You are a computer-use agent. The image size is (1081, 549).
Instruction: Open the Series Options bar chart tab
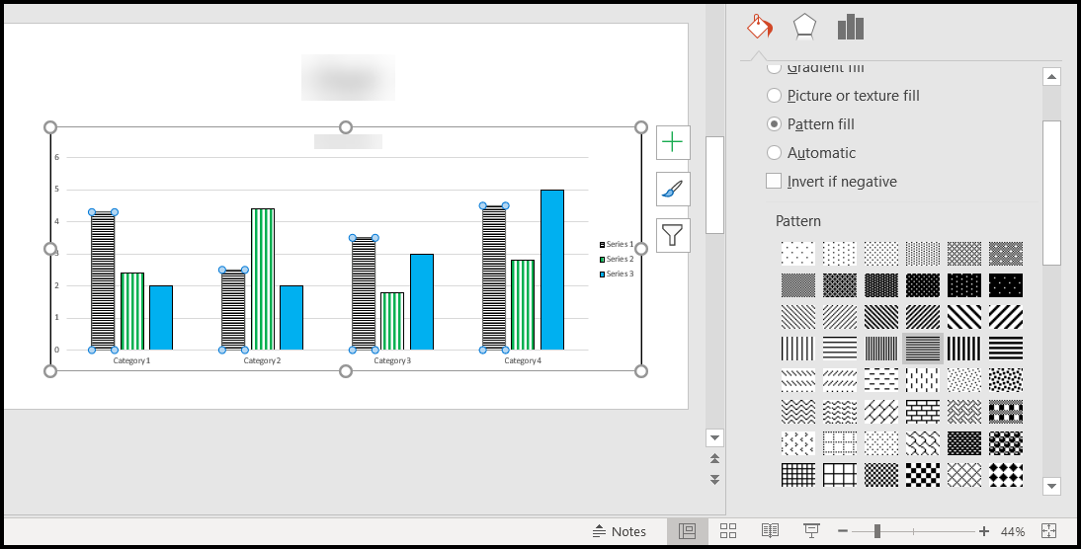851,27
